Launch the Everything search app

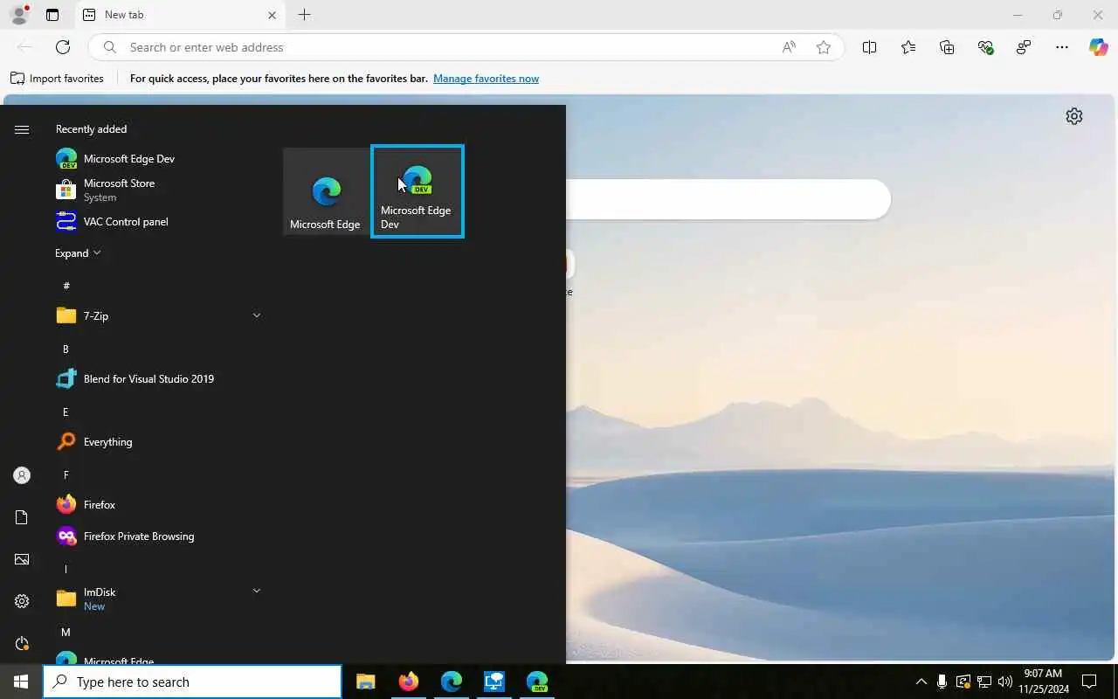[x=157, y=441]
